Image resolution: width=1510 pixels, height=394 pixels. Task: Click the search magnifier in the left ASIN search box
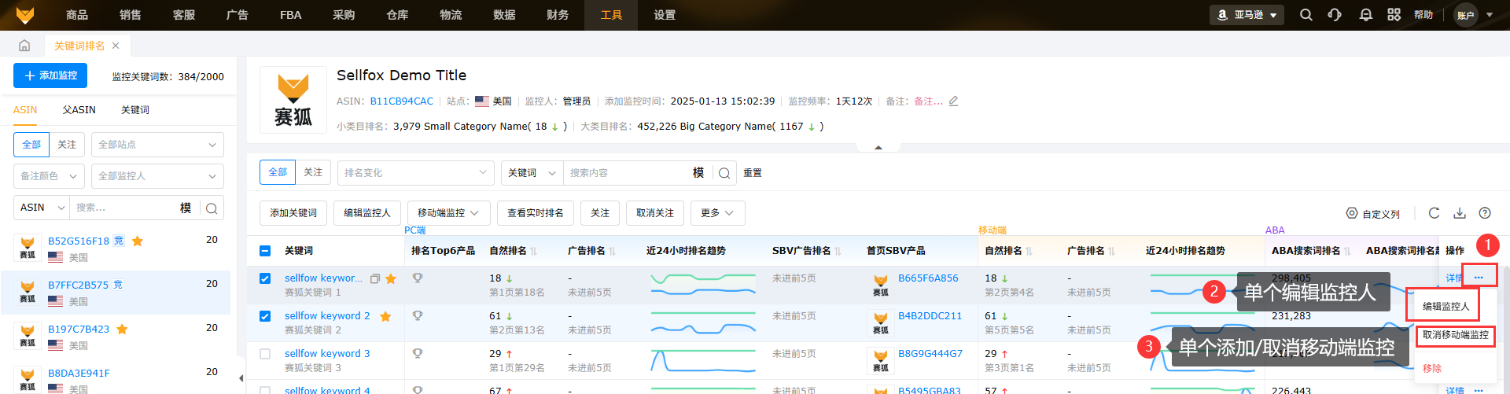pyautogui.click(x=212, y=208)
